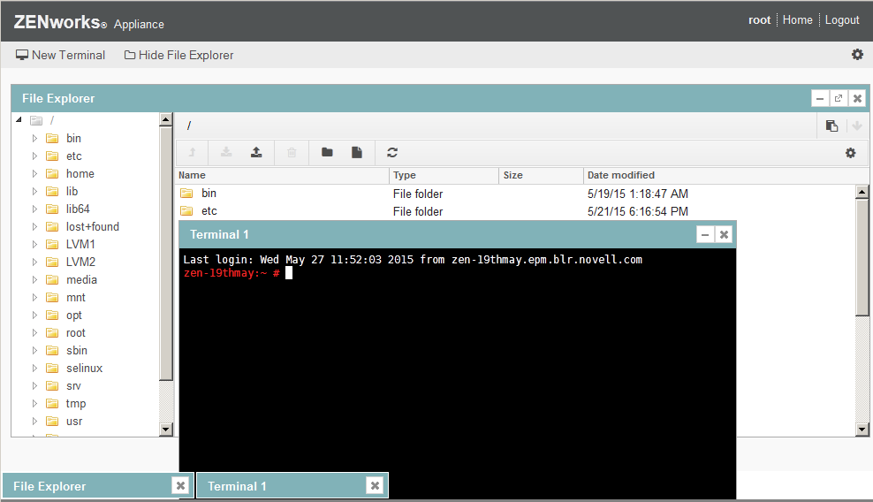Click the Home link
Viewport: 873px width, 502px height.
click(797, 20)
